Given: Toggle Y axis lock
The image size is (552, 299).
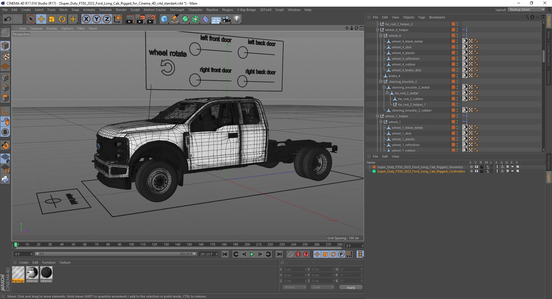Looking at the screenshot, I should tap(97, 19).
